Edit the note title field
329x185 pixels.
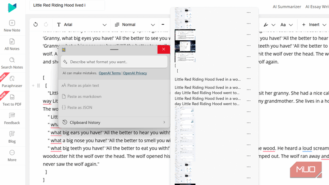pyautogui.click(x=67, y=6)
